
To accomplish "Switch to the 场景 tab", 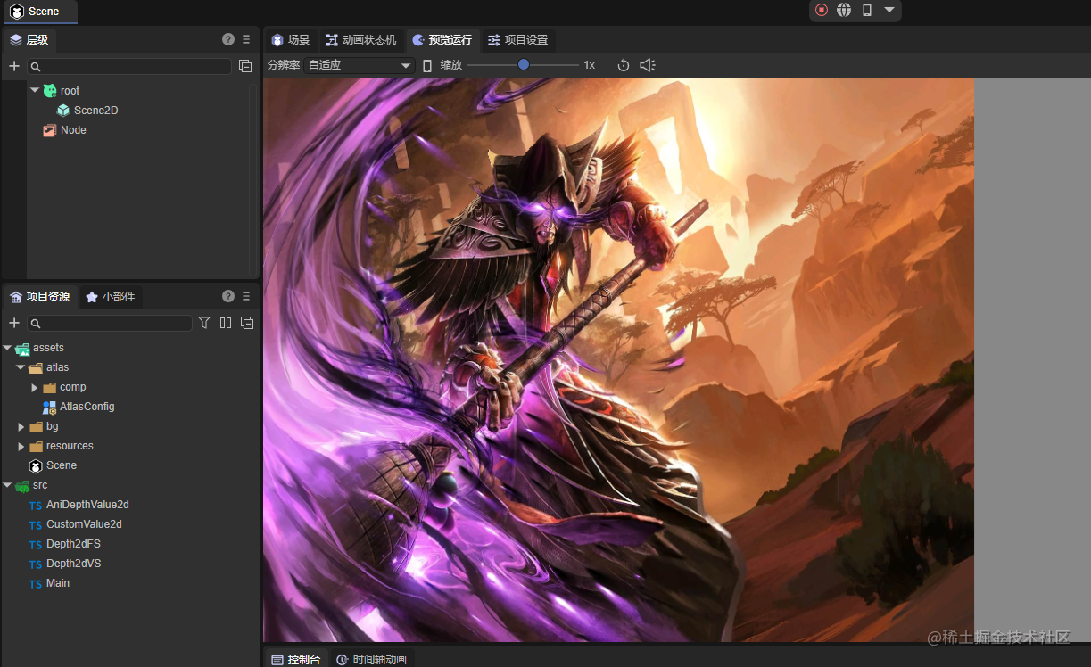I will click(x=291, y=40).
